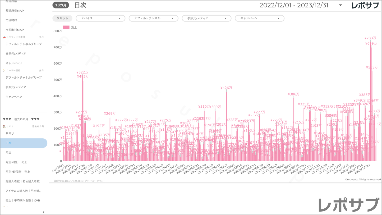Collapse the sidebar with the chevron arrow

coord(44,212)
